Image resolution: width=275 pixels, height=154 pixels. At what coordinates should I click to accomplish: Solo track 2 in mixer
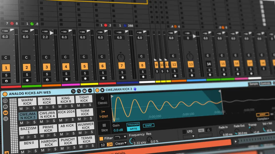[x=27, y=75]
